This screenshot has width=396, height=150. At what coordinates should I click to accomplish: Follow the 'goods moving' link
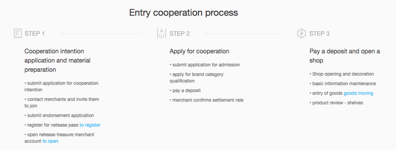tap(358, 93)
